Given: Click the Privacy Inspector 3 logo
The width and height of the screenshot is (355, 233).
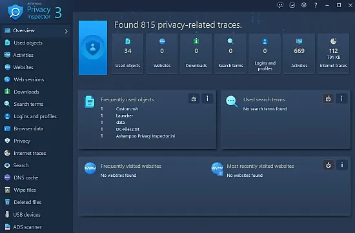Looking at the screenshot, I should pos(35,12).
